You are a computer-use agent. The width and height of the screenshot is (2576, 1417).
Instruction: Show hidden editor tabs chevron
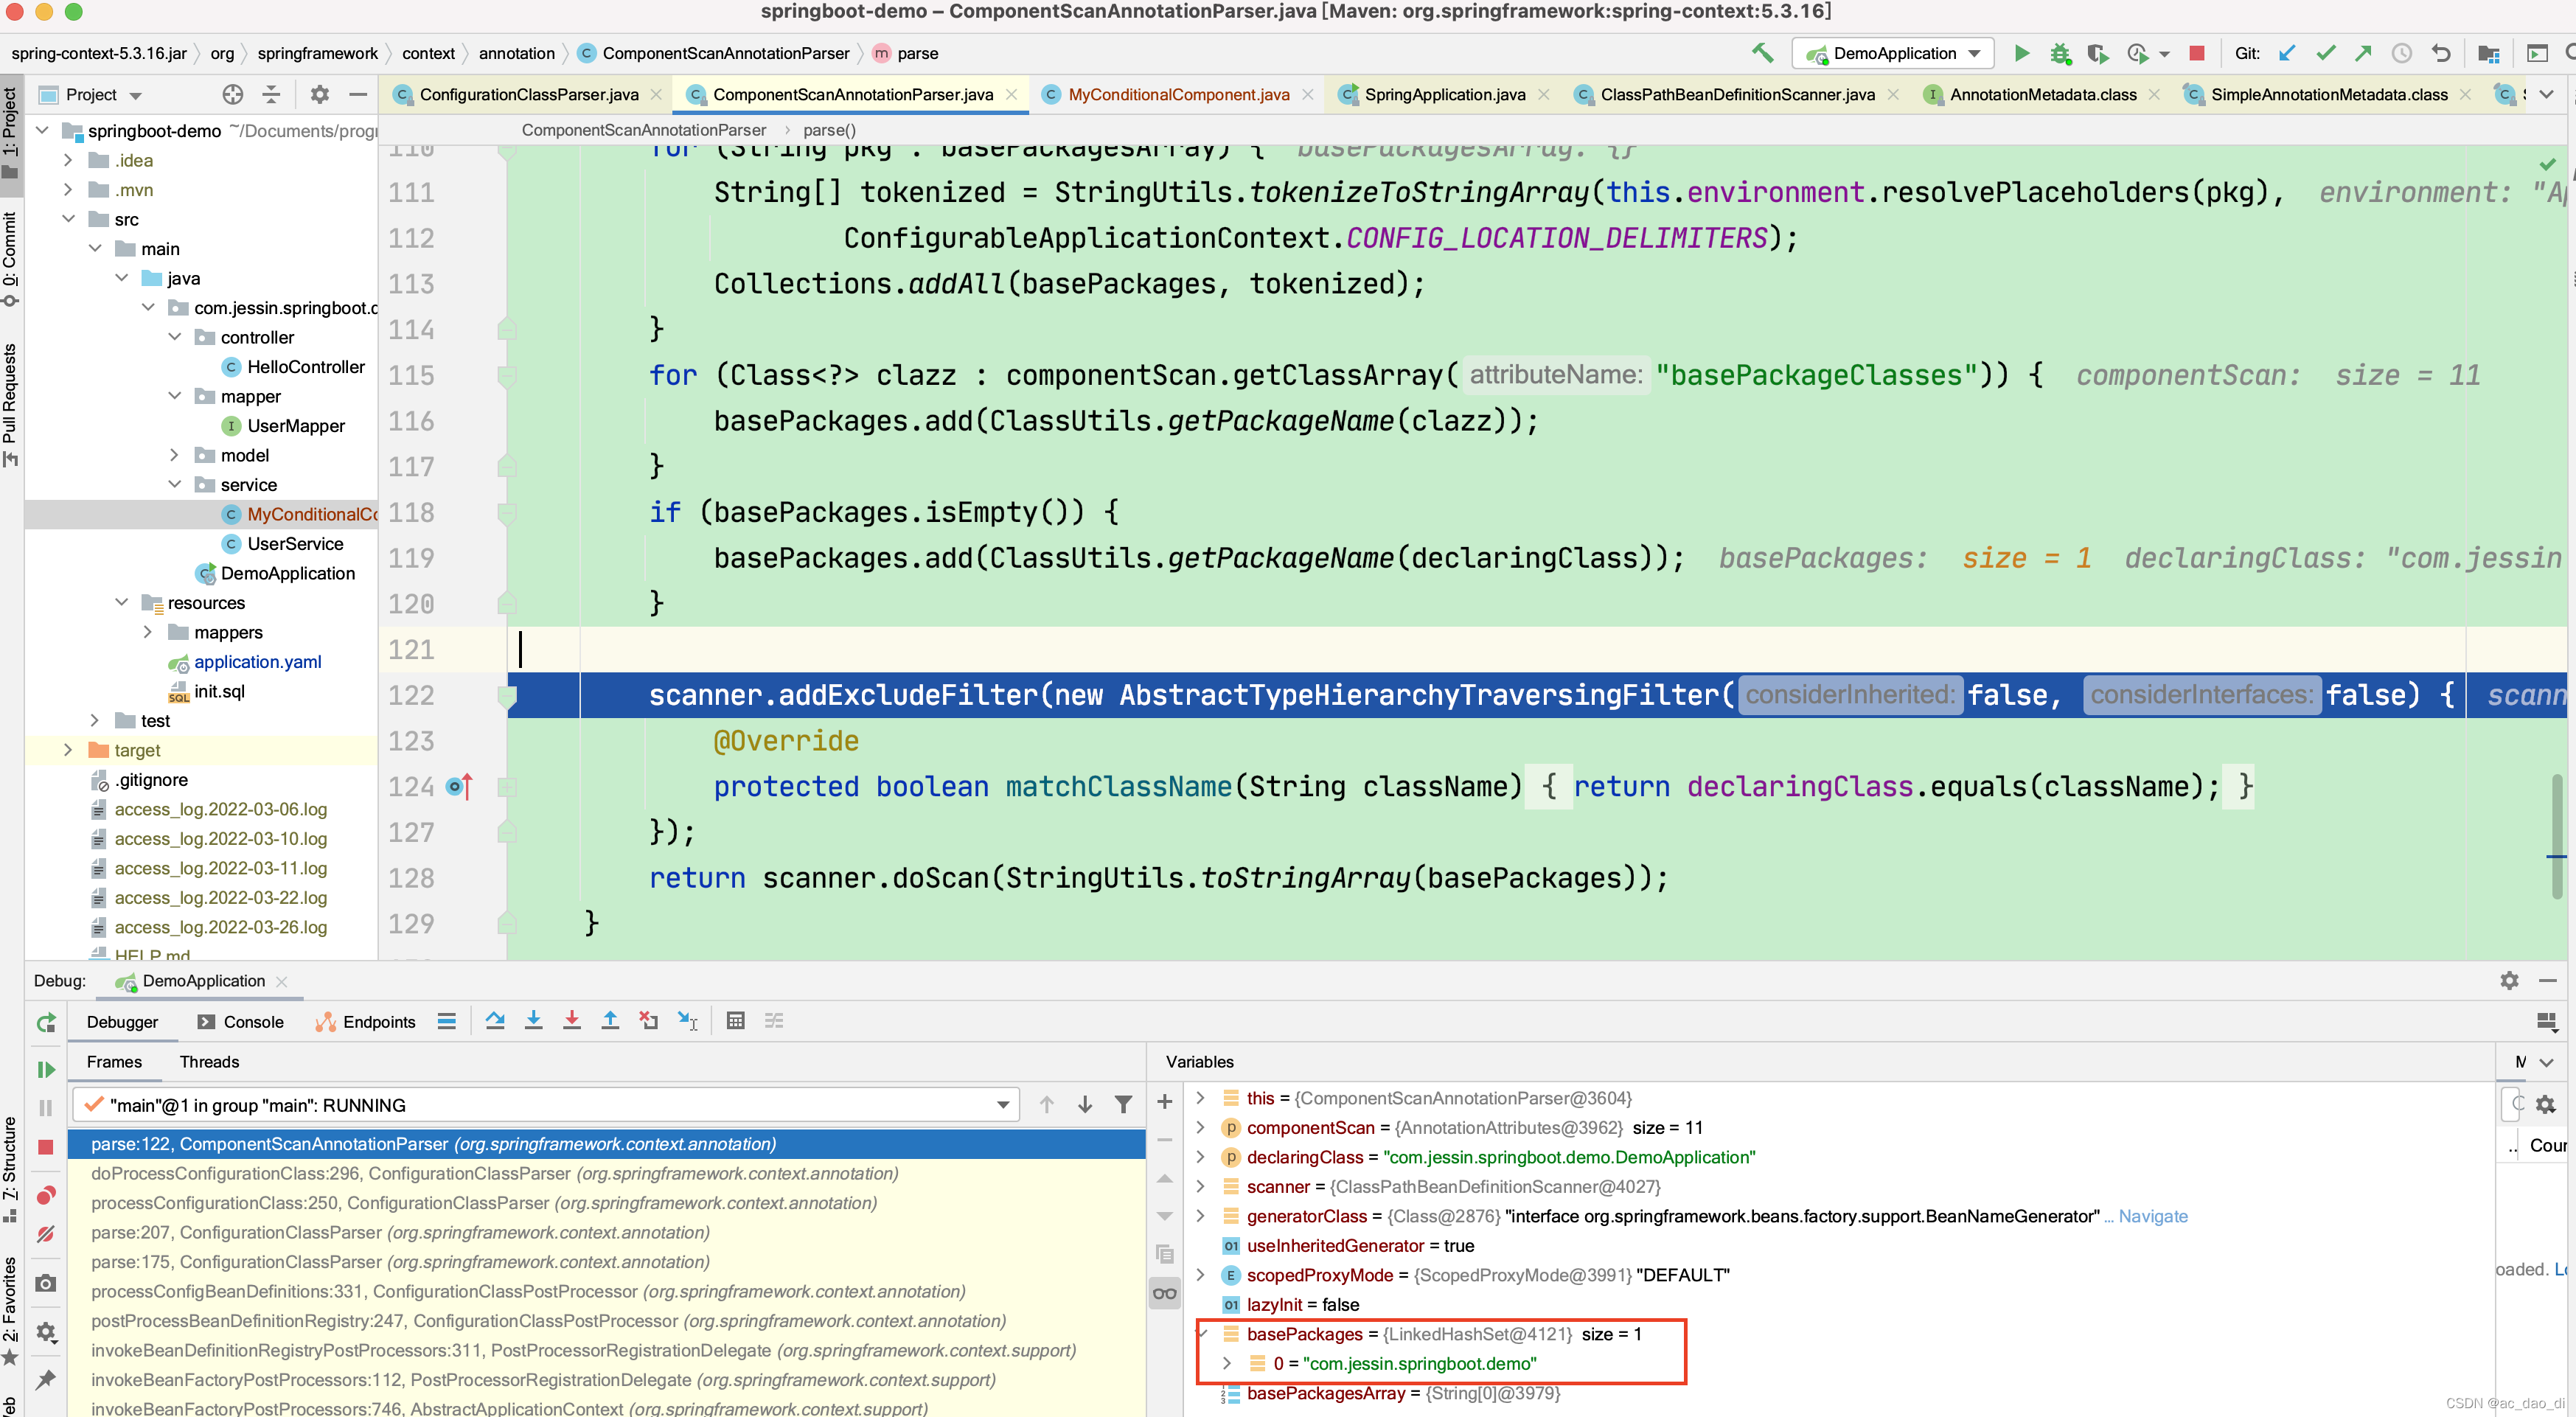click(x=2546, y=94)
